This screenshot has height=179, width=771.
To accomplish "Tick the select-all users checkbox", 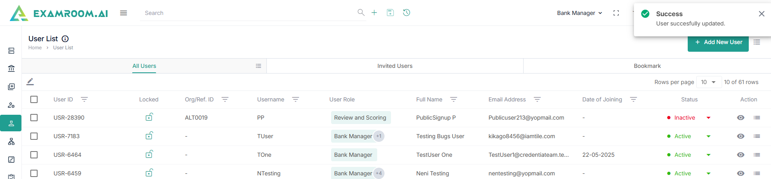I will point(34,99).
